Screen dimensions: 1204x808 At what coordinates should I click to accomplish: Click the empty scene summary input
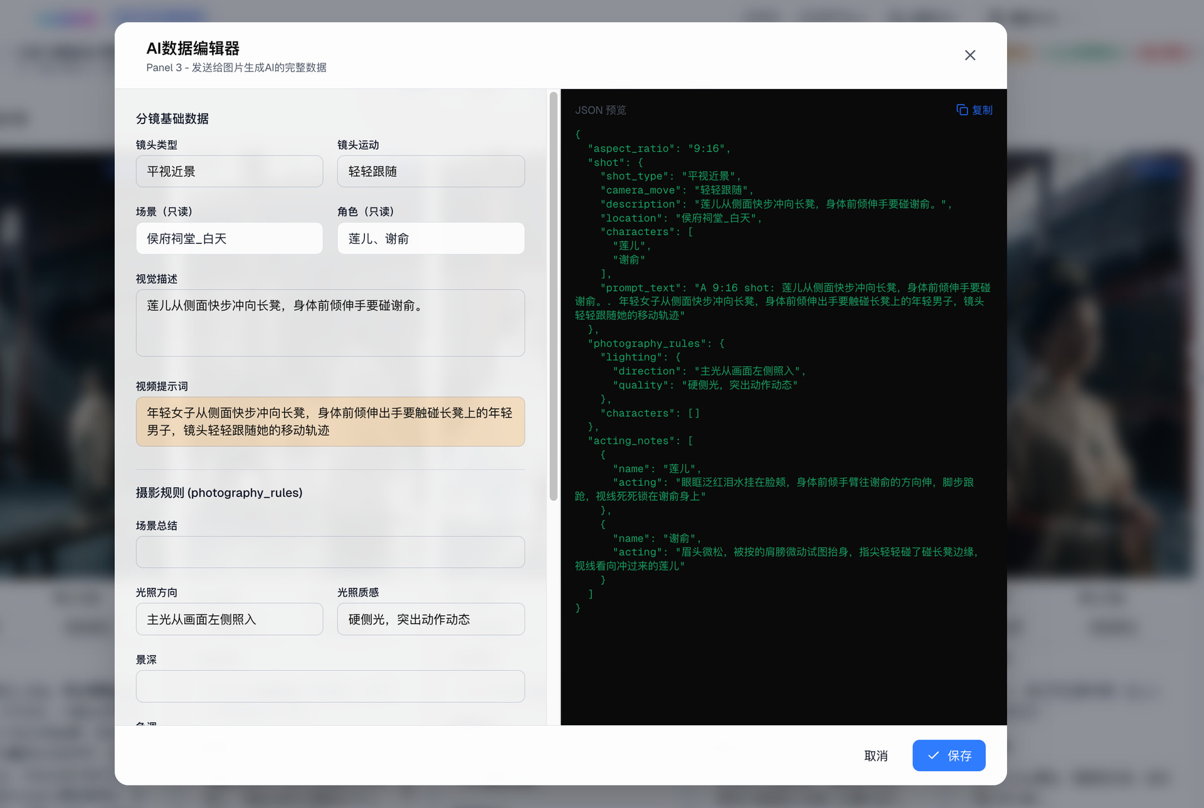[330, 552]
